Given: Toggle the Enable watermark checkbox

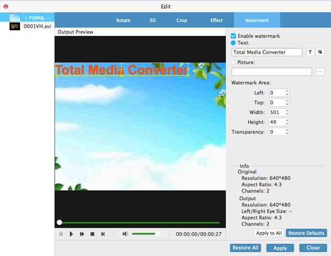Looking at the screenshot, I should [233, 36].
